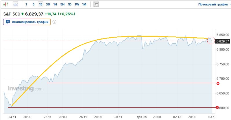231x120 pixels.
Task: Set chart interval to 1W
Action: 77,5
